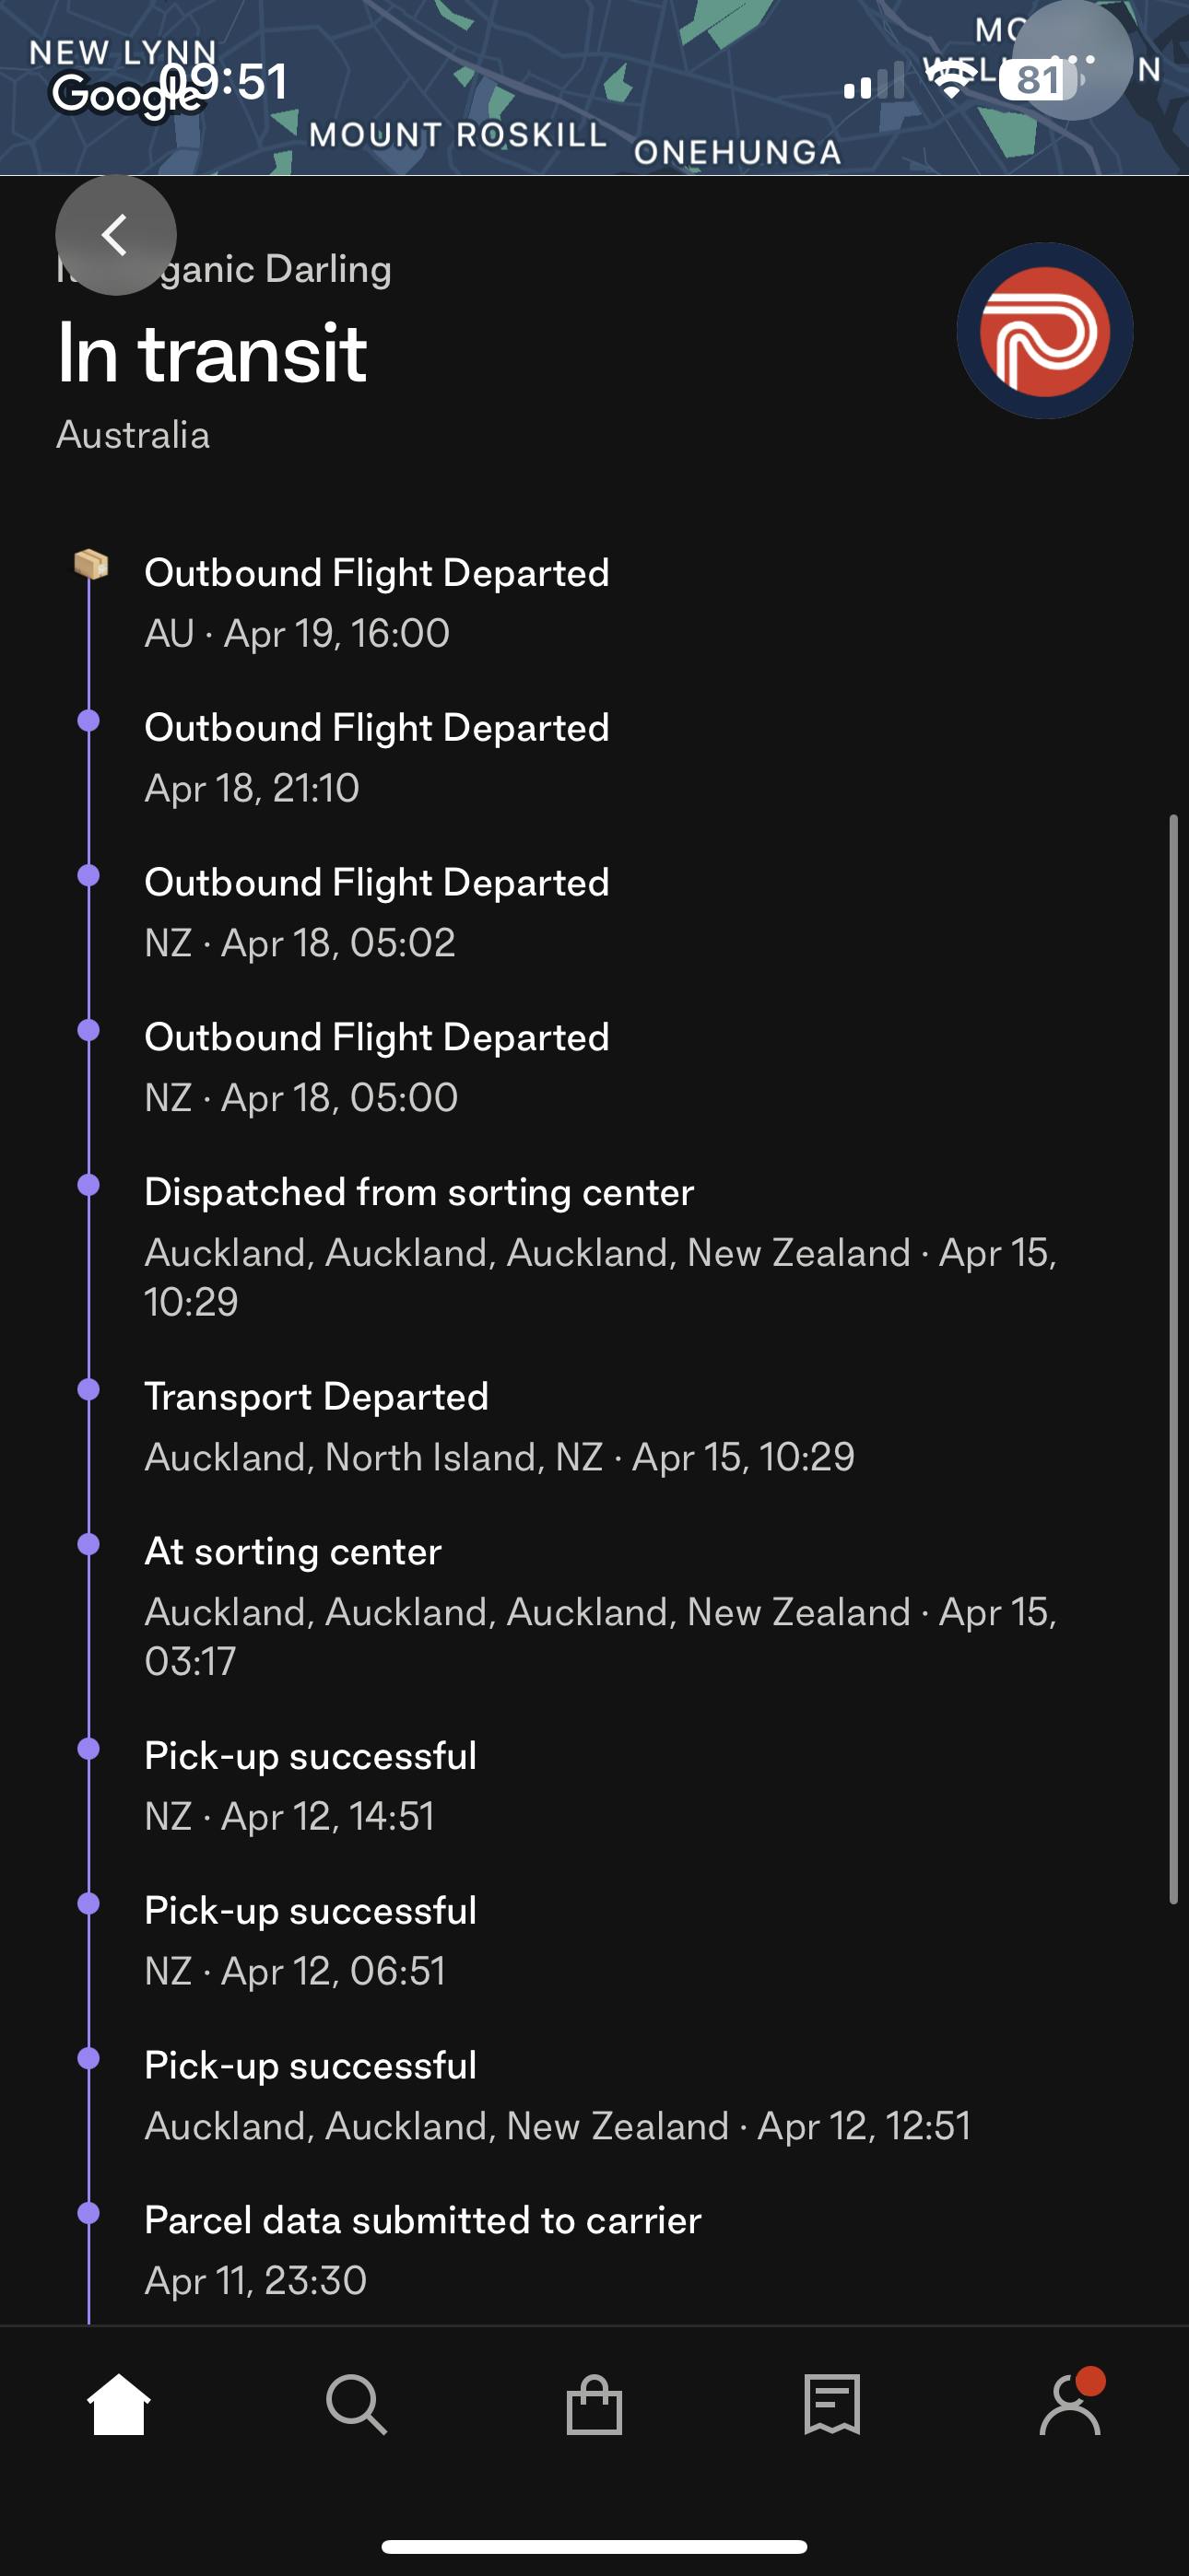The image size is (1189, 2576).
Task: Tap the map more options button
Action: click(x=1072, y=62)
